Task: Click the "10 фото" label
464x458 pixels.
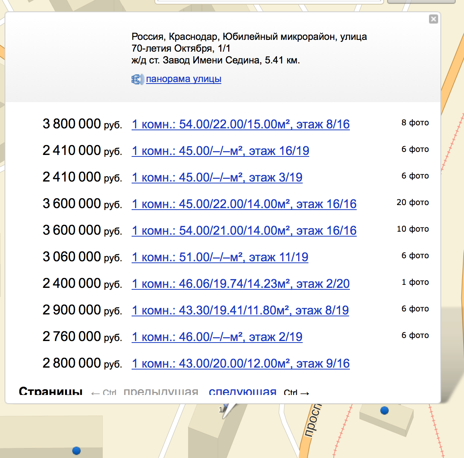Action: click(413, 229)
